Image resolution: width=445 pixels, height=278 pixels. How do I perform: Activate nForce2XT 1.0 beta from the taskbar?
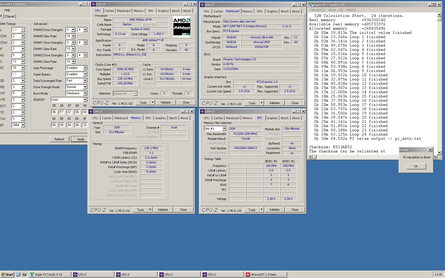tap(266, 275)
